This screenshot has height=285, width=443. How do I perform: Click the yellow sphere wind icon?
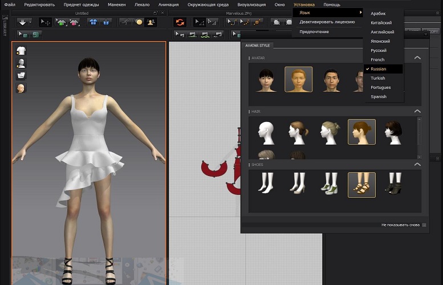tap(139, 22)
